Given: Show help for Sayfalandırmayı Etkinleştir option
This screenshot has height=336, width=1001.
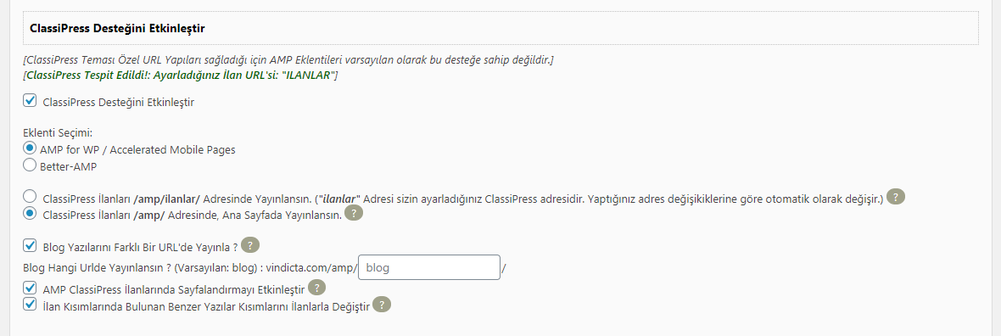Looking at the screenshot, I should [x=317, y=288].
